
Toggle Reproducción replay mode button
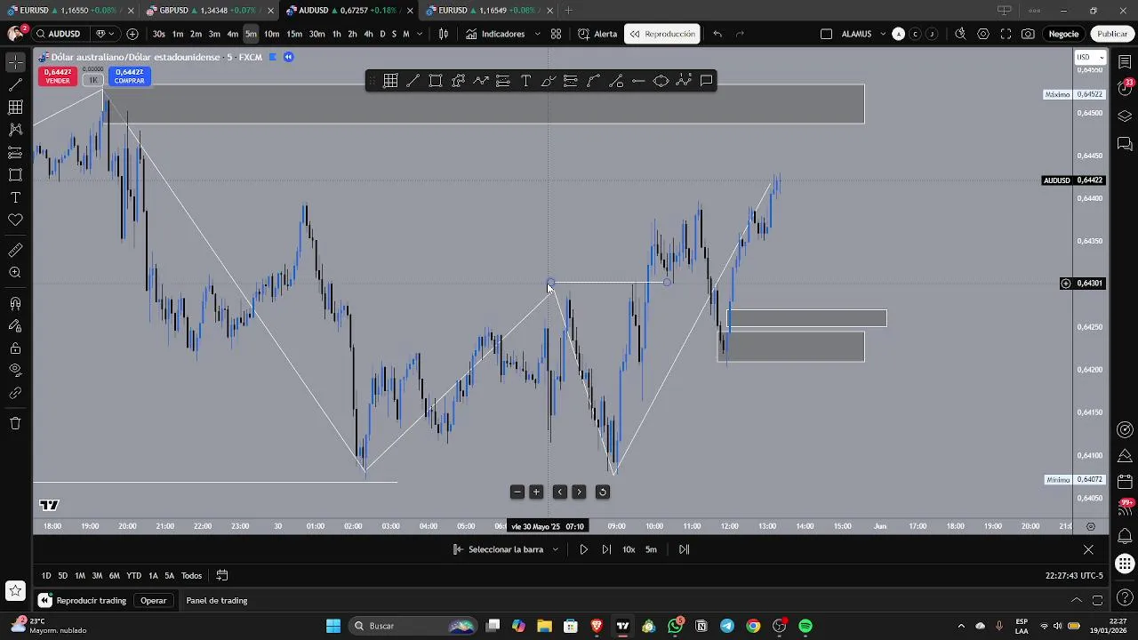(662, 34)
